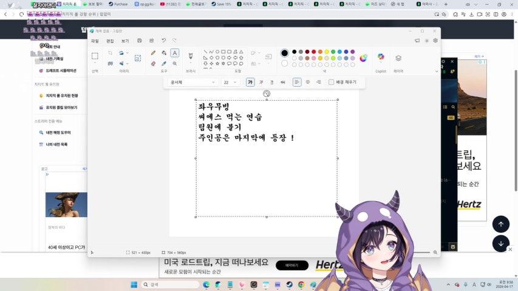The width and height of the screenshot is (518, 291).
Task: Pick the Fill bucket tool
Action: point(164,53)
